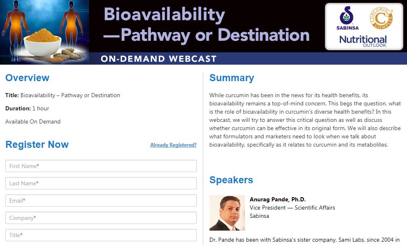This screenshot has width=407, height=245.
Task: Click the Sabinsa logo icon
Action: [x=347, y=18]
